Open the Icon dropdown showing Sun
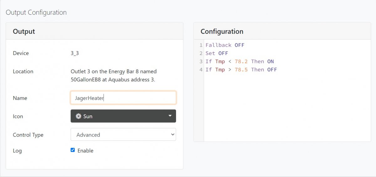The height and width of the screenshot is (177, 376). click(123, 116)
